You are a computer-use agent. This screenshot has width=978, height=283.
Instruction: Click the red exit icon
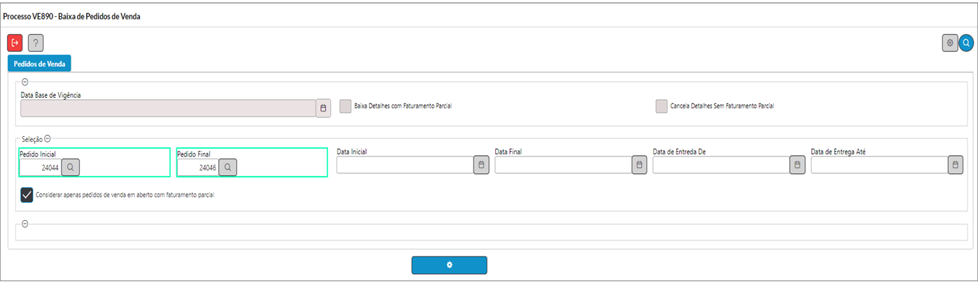[x=15, y=43]
